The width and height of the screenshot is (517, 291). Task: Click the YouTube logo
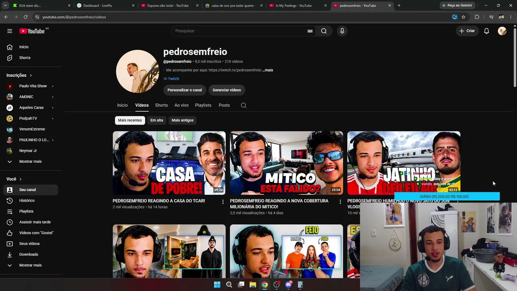pyautogui.click(x=32, y=31)
